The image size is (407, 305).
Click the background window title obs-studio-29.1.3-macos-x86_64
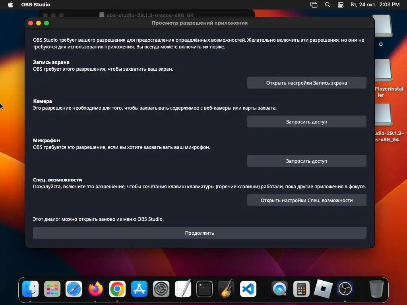150,15
